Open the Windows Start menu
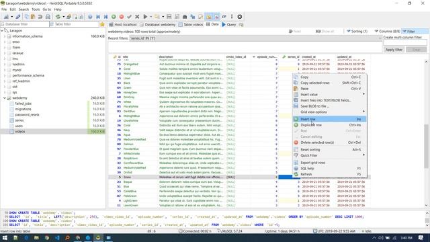The height and width of the screenshot is (242, 430). click(x=5, y=237)
